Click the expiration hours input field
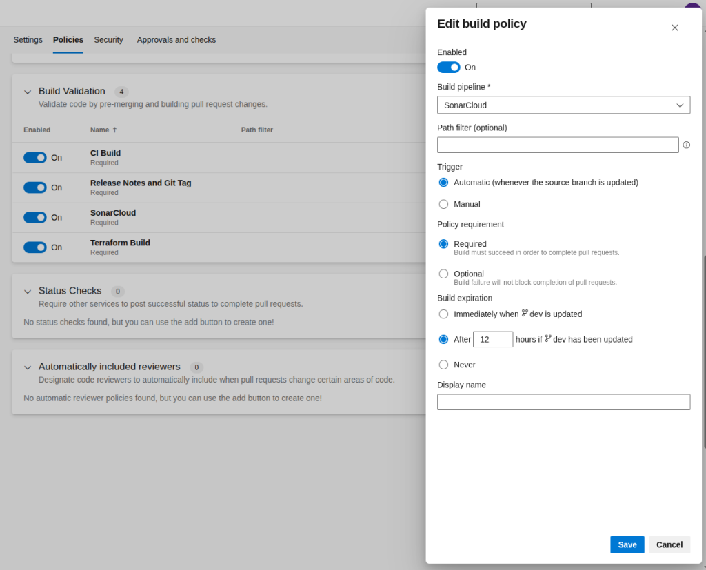This screenshot has width=706, height=570. coord(492,339)
